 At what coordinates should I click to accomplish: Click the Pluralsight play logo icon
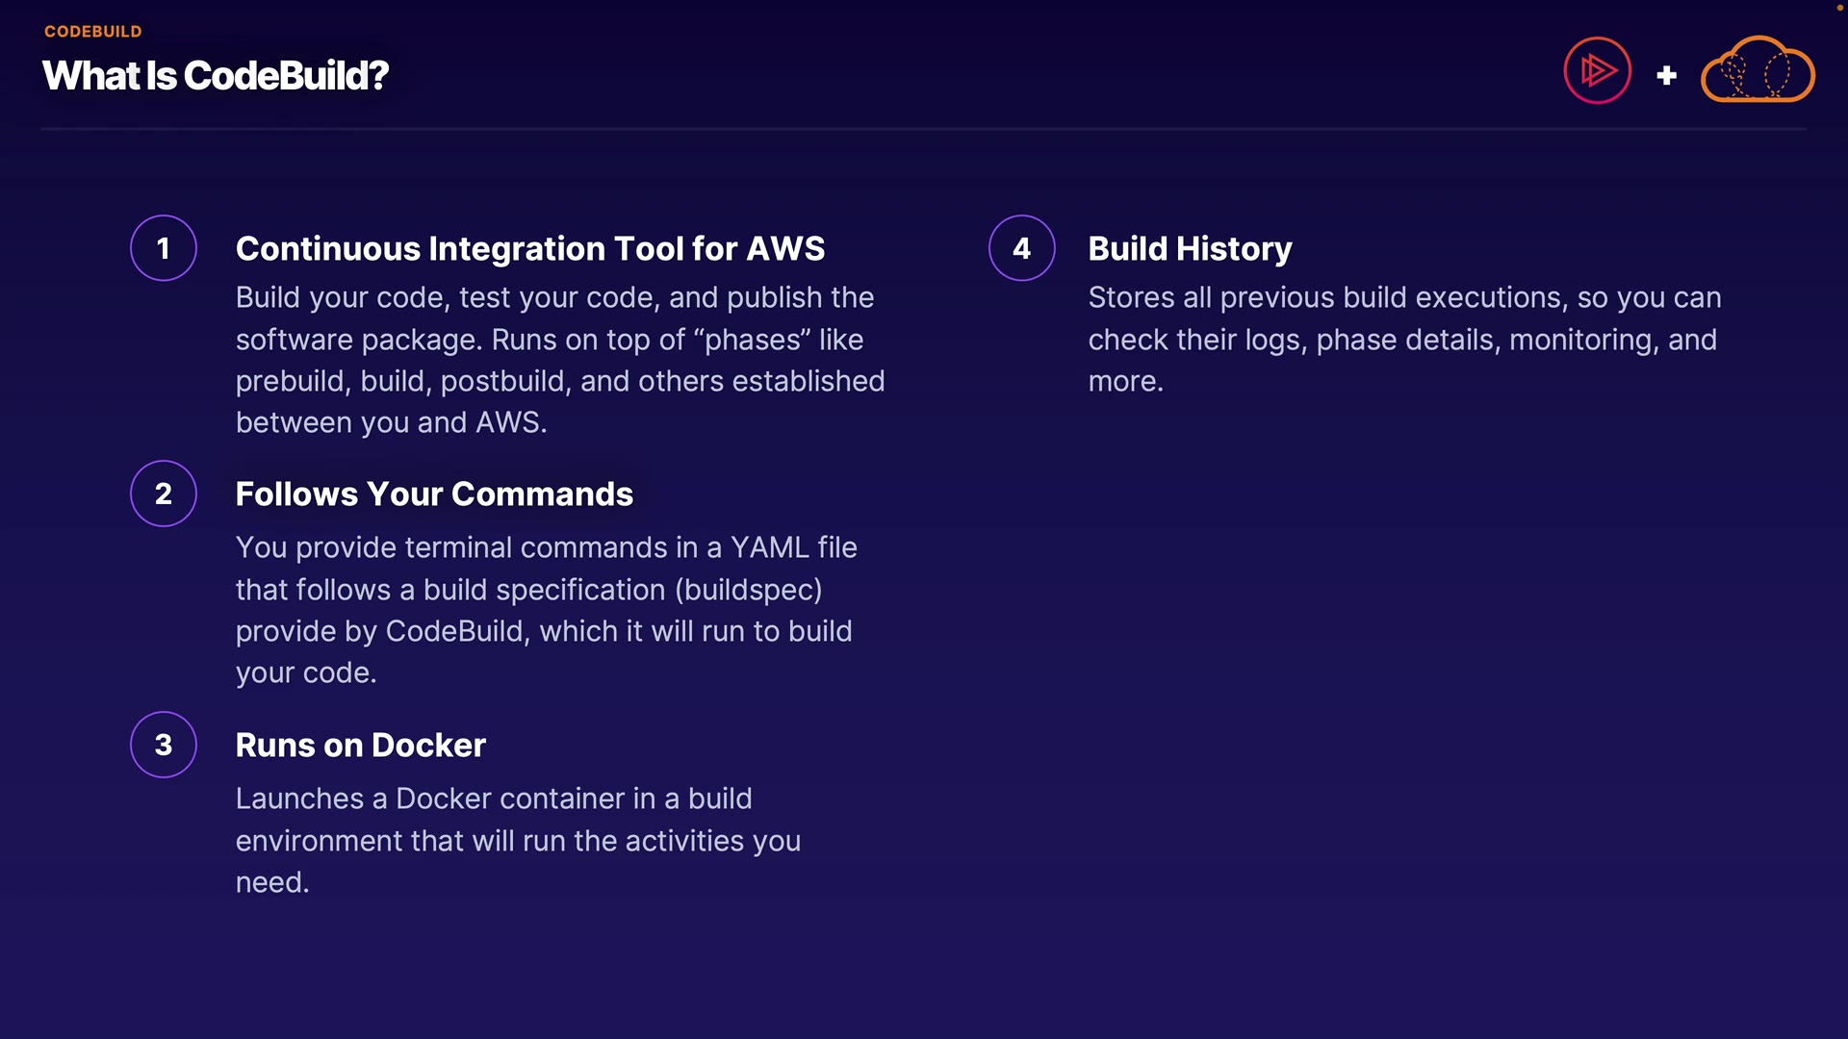point(1597,70)
